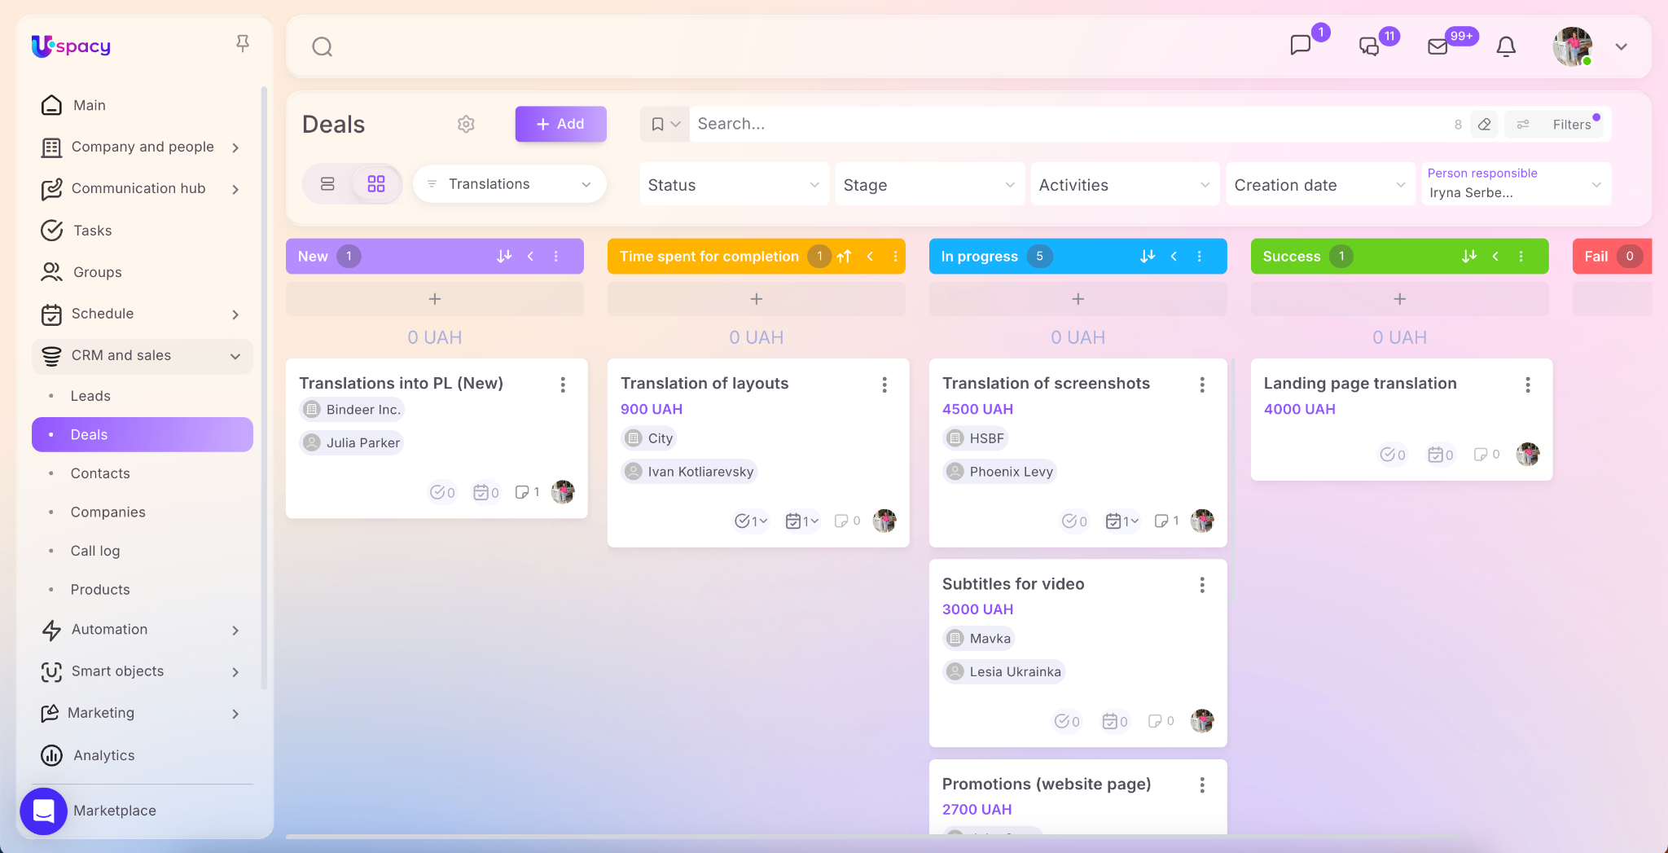Open Deals settings gear icon
This screenshot has height=853, width=1668.
pyautogui.click(x=466, y=124)
